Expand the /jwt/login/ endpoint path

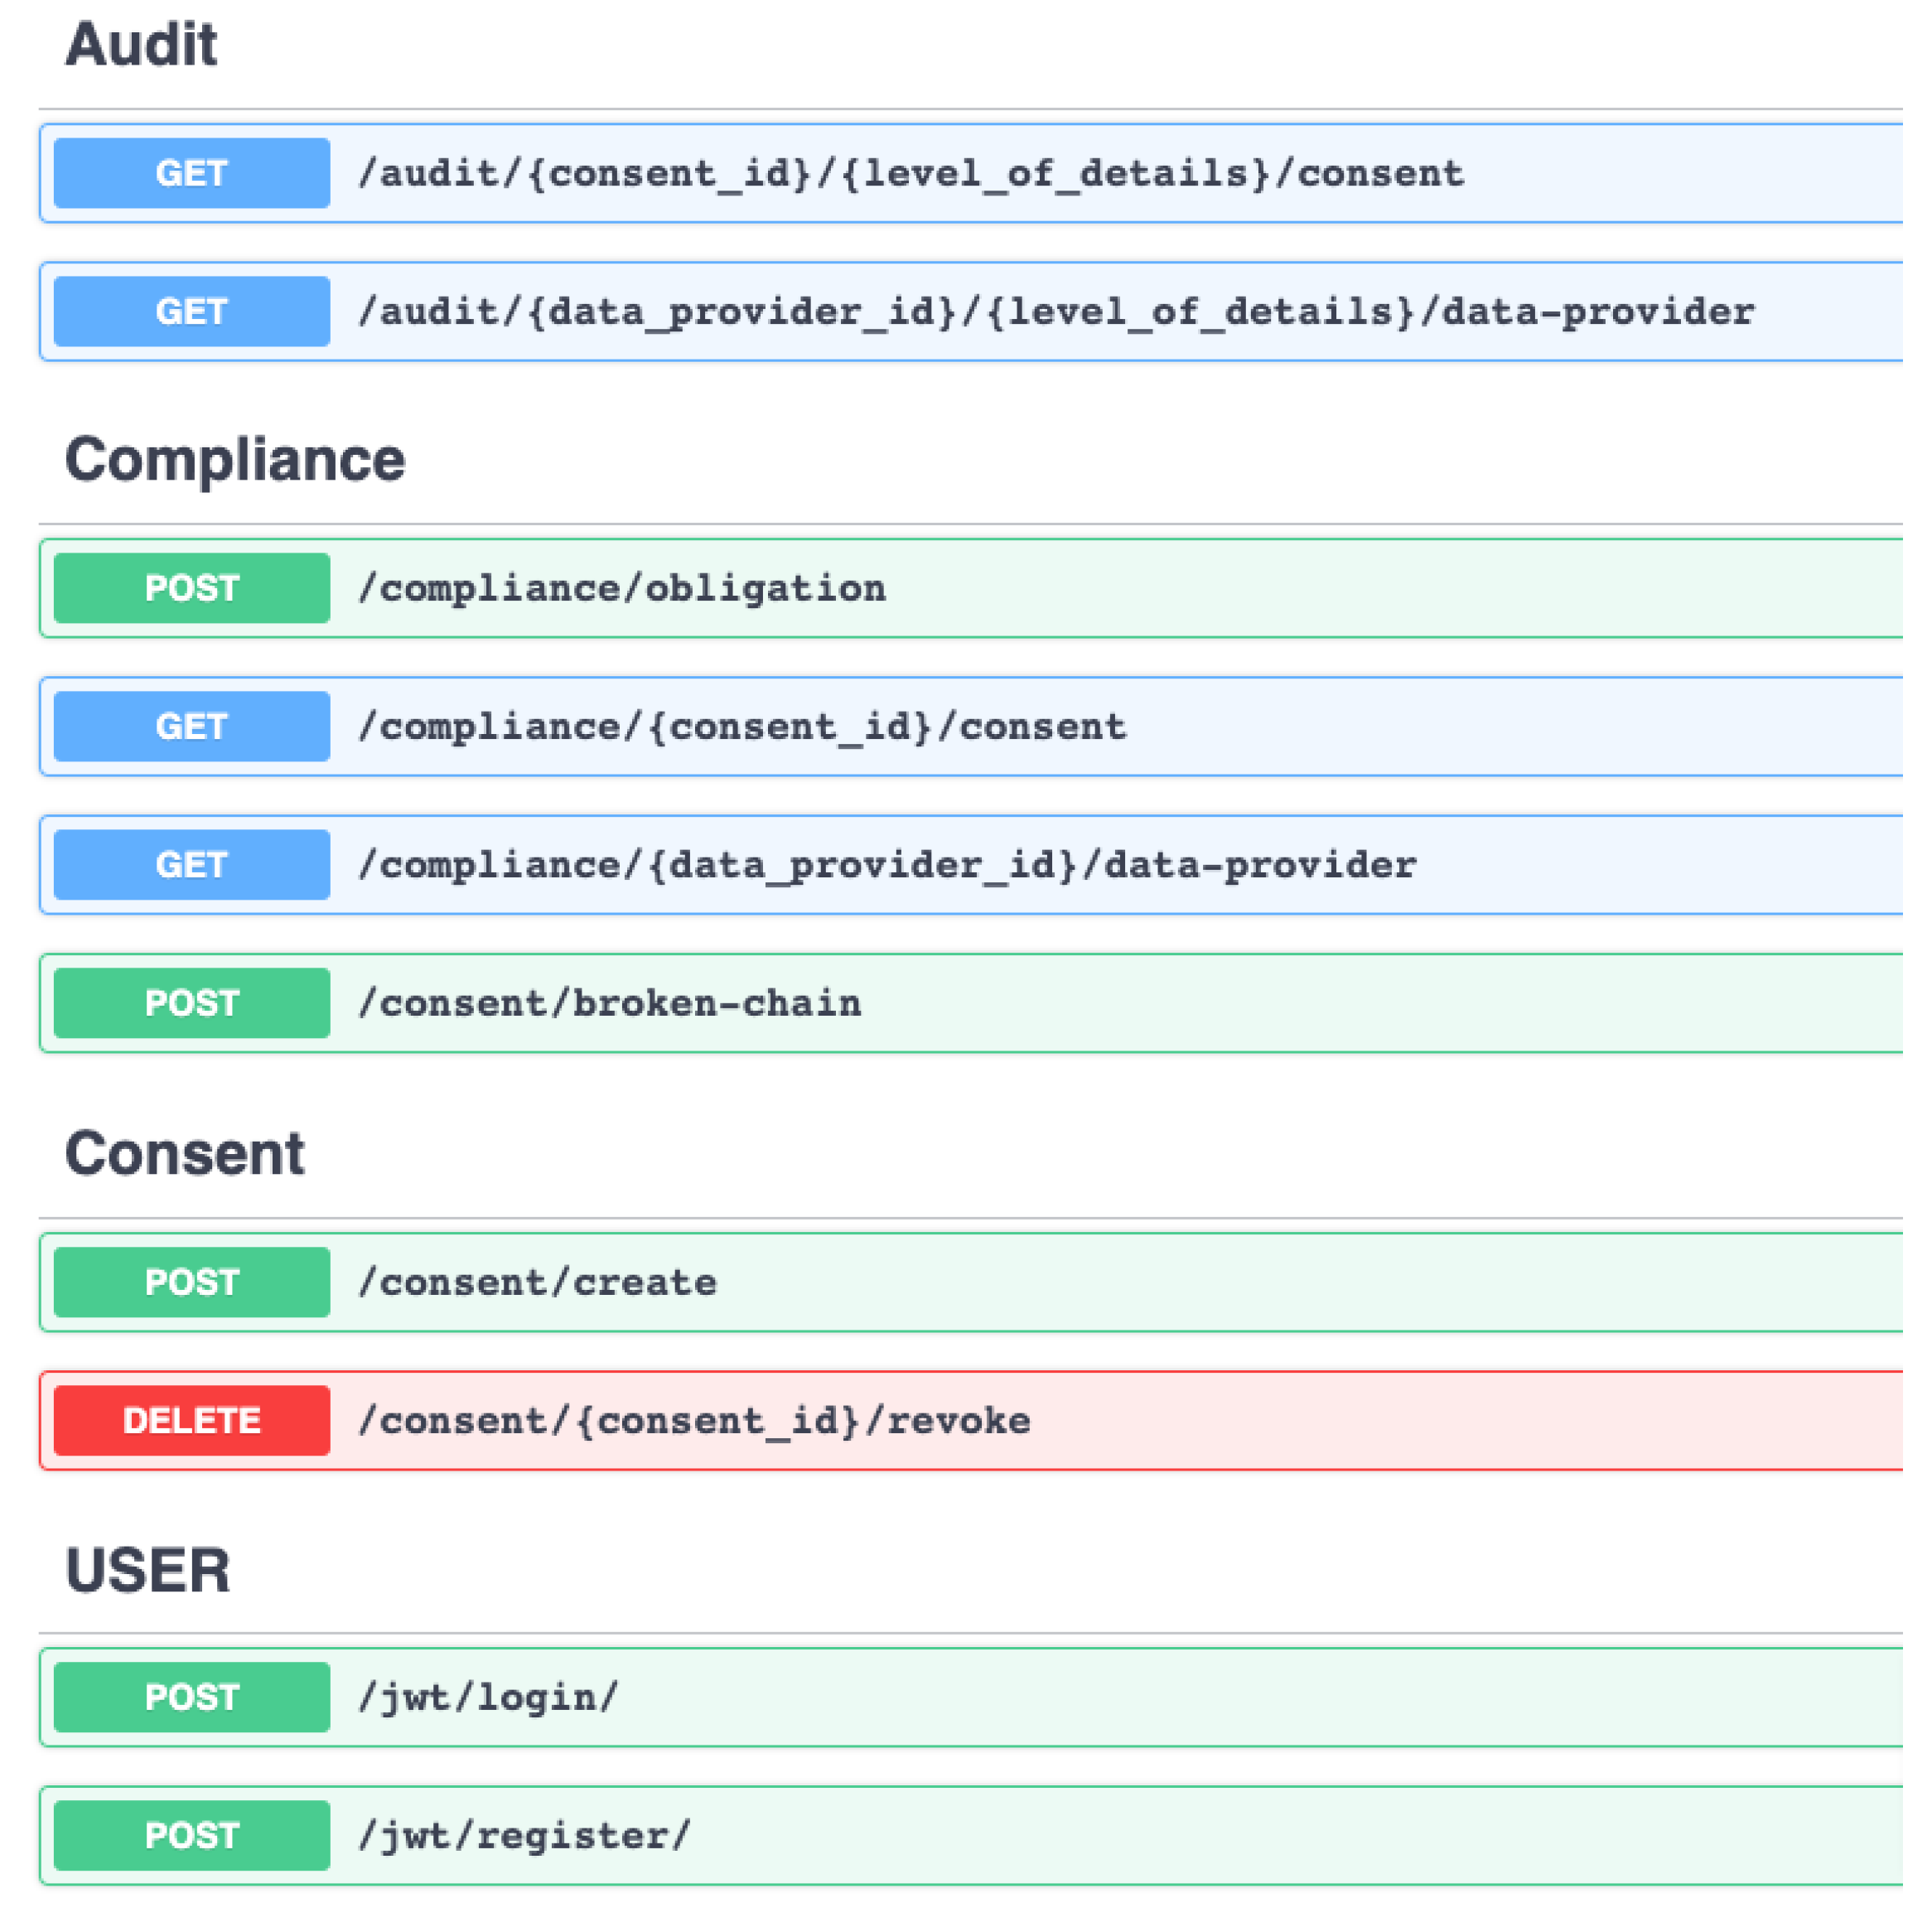(x=488, y=1698)
